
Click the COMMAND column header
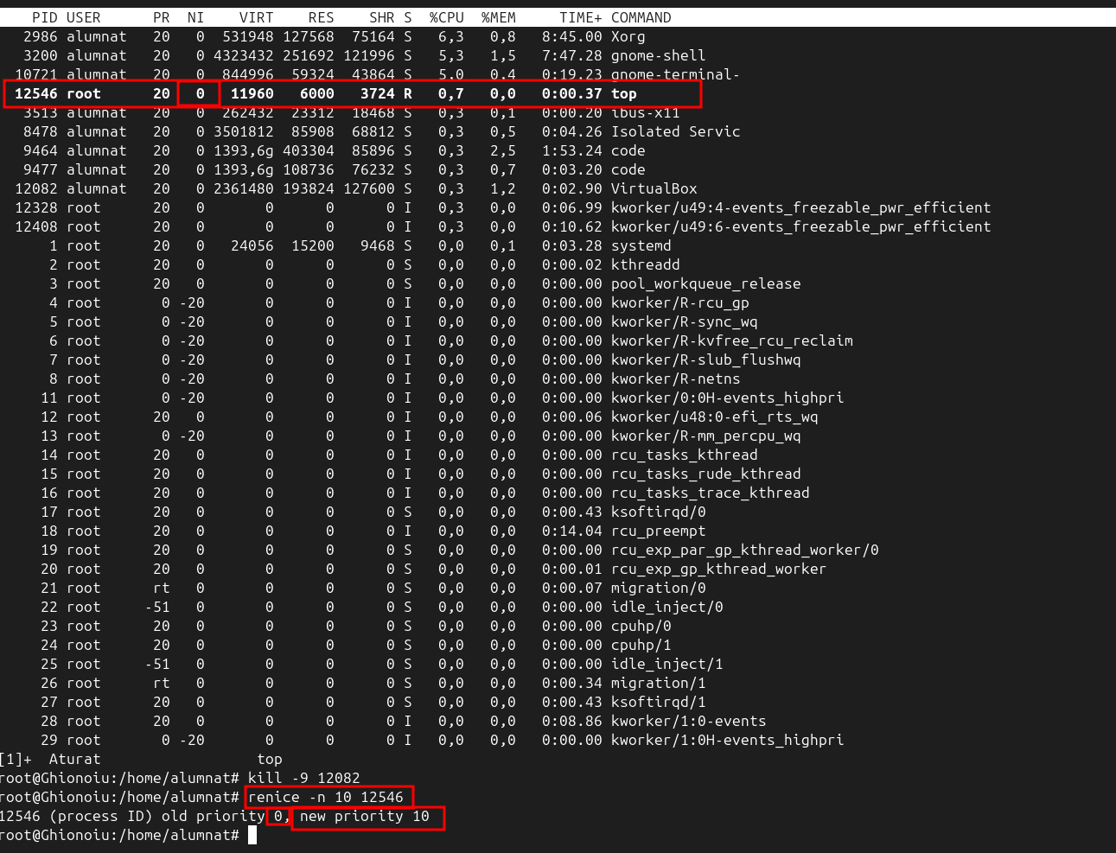(x=641, y=17)
